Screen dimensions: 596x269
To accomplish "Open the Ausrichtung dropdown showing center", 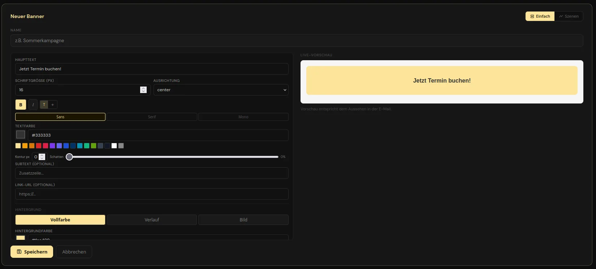I will [x=221, y=90].
